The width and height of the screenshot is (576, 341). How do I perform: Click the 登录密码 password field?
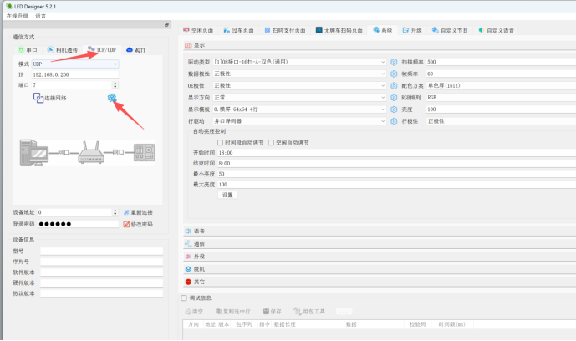coord(78,224)
